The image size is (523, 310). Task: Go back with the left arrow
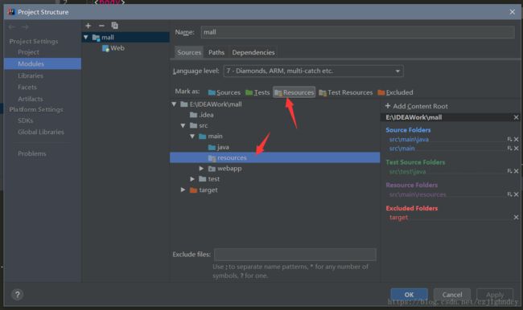coord(12,27)
